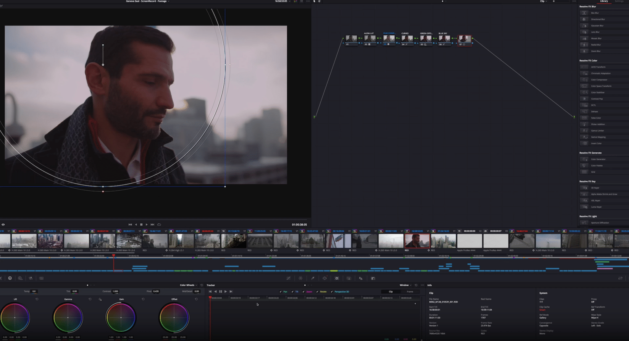The width and height of the screenshot is (629, 341).
Task: Add the Box Blur effect icon
Action: coord(584,13)
